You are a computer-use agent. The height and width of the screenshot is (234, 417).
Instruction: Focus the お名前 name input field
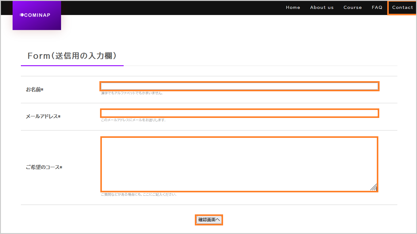point(239,86)
